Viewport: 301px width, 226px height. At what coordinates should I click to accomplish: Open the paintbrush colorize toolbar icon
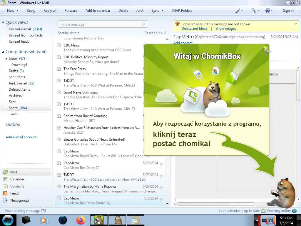tap(238, 11)
